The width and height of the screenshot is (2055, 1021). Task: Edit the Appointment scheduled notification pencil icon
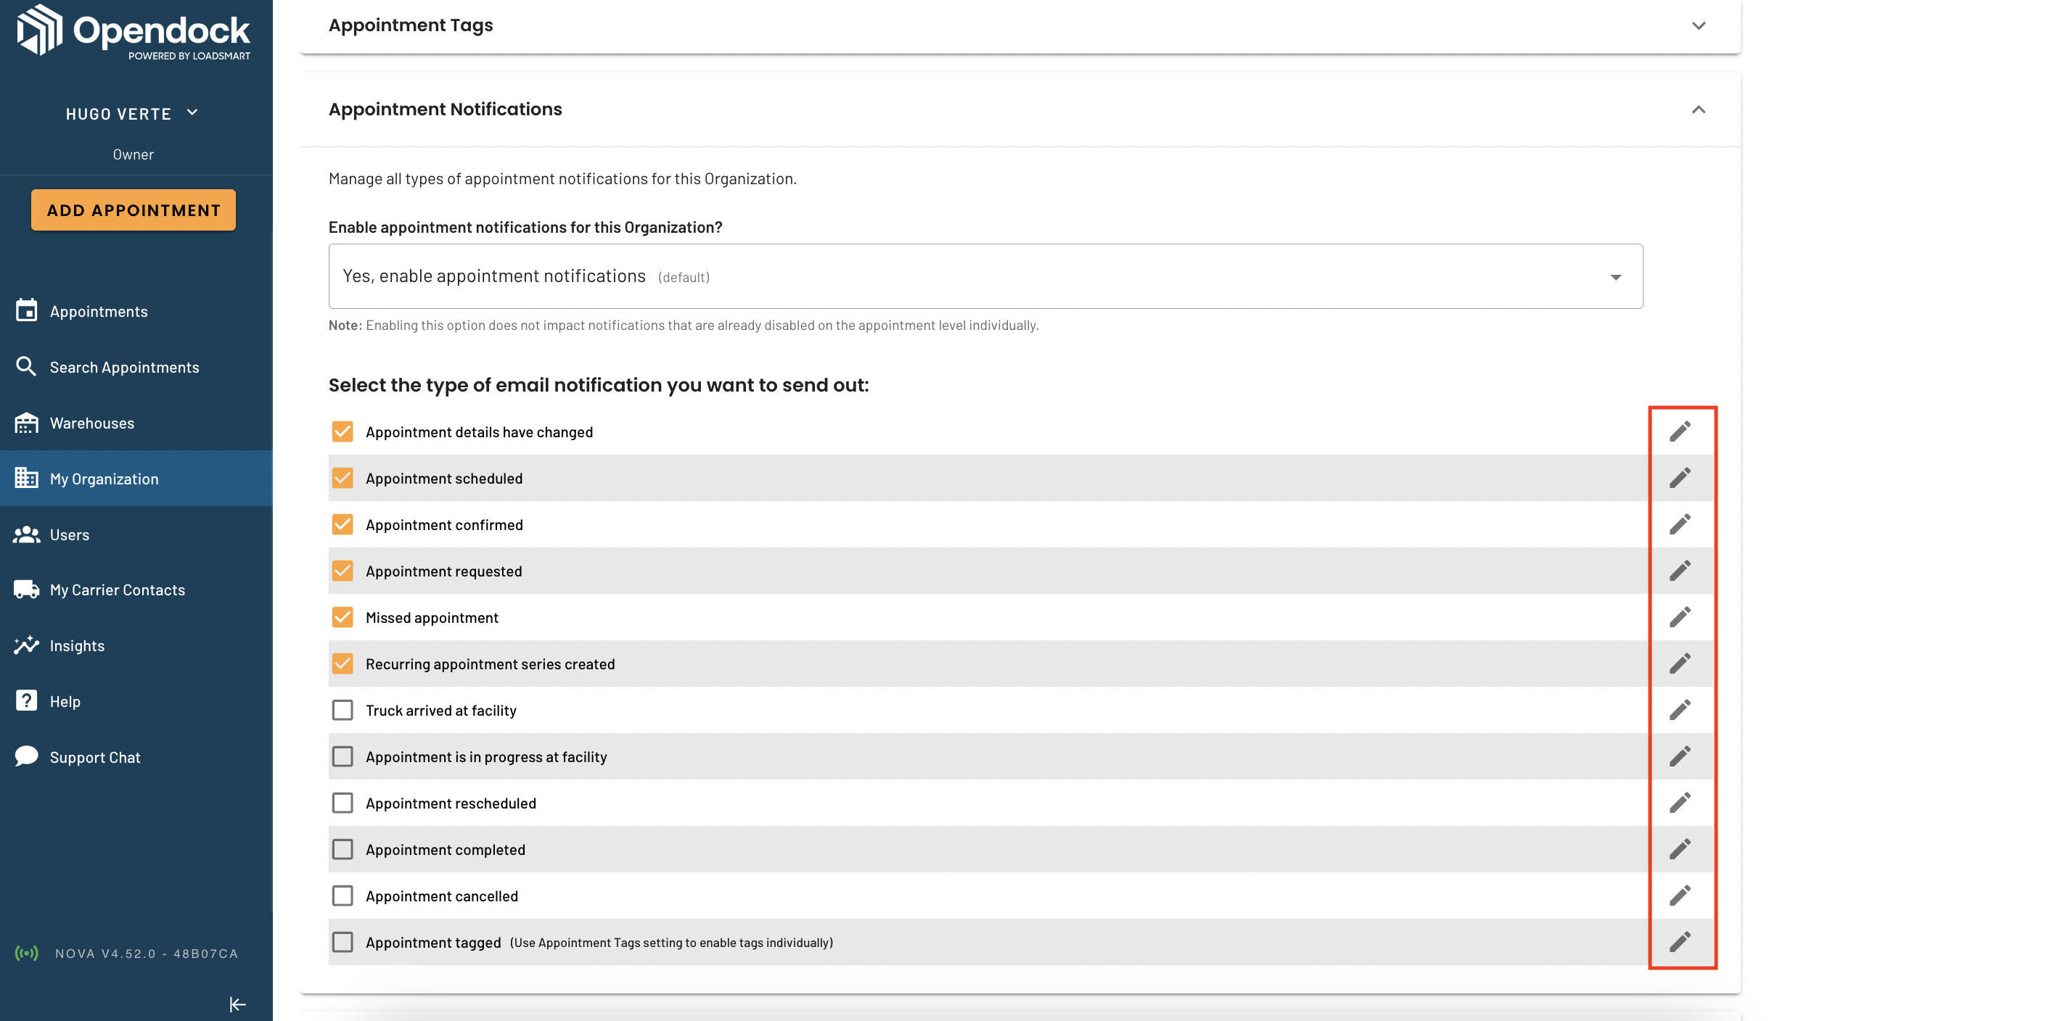coord(1680,478)
